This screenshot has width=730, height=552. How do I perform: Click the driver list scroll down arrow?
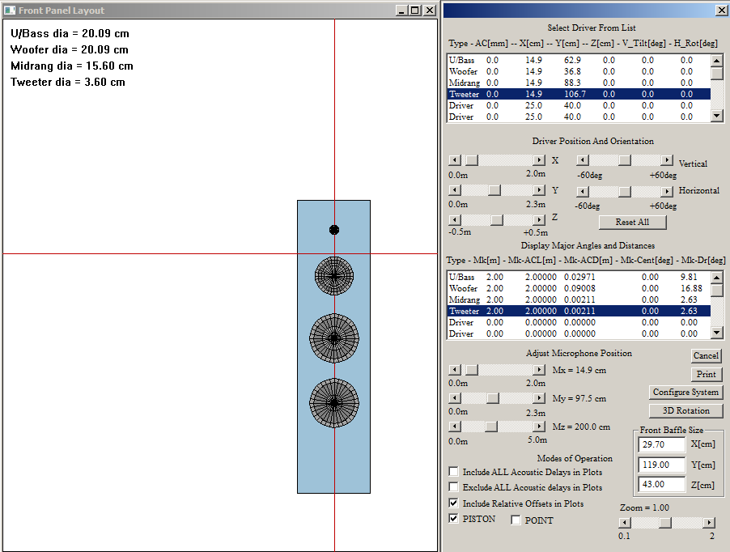click(717, 116)
